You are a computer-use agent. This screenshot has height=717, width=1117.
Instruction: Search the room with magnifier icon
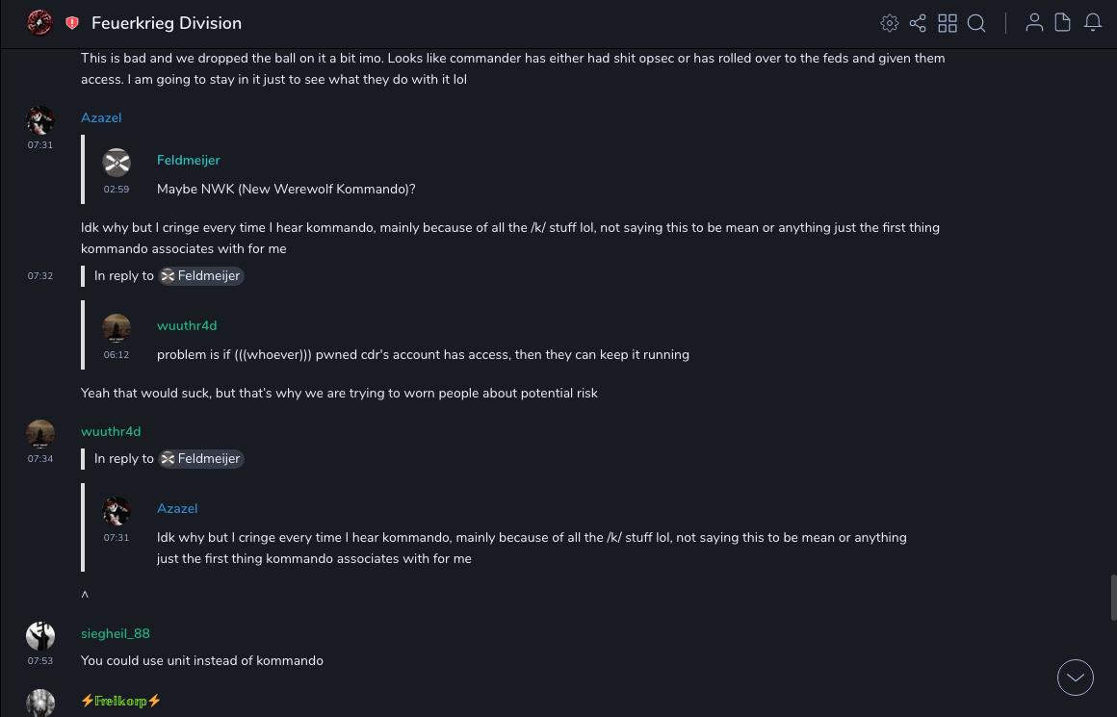(x=976, y=23)
